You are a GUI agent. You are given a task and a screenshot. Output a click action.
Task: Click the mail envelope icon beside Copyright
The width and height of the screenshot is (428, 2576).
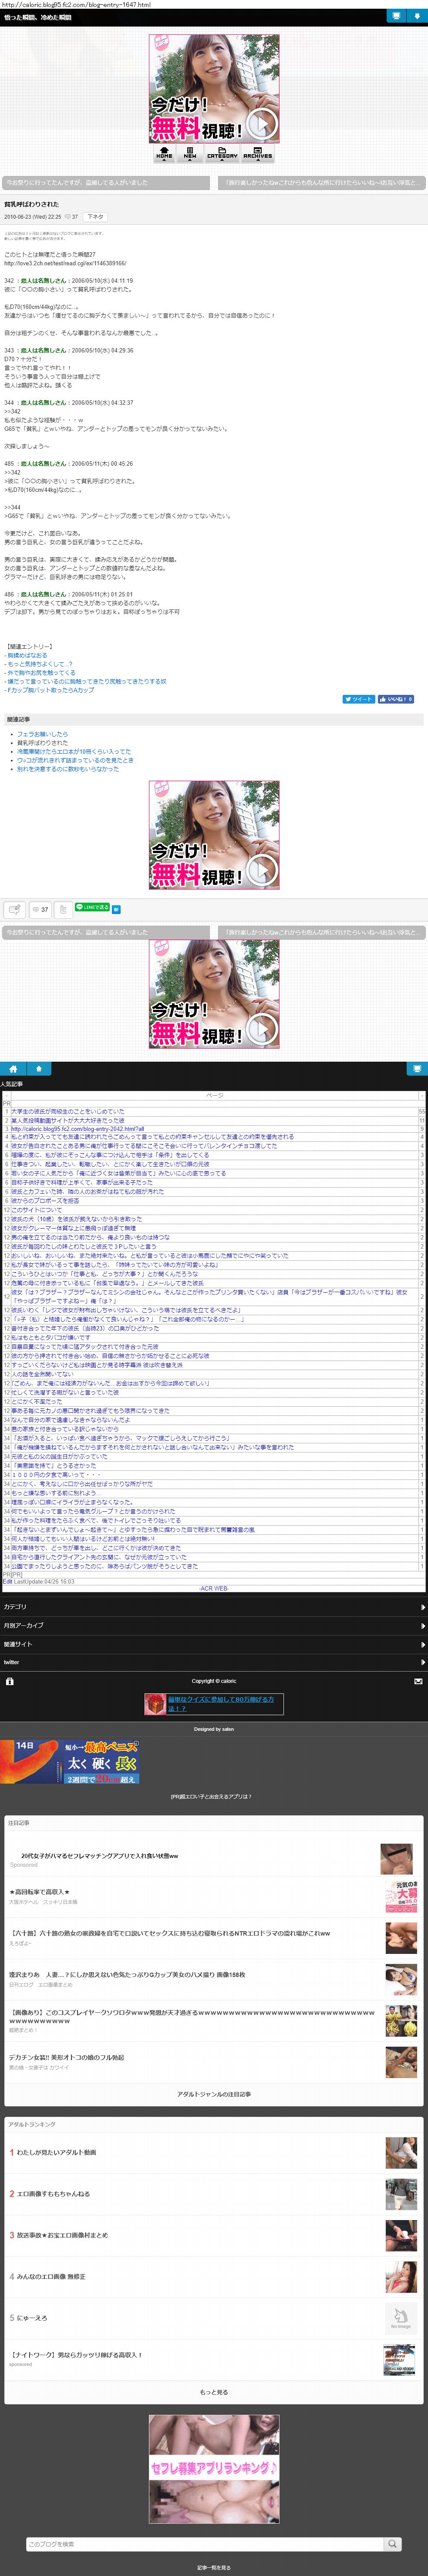click(x=418, y=1681)
